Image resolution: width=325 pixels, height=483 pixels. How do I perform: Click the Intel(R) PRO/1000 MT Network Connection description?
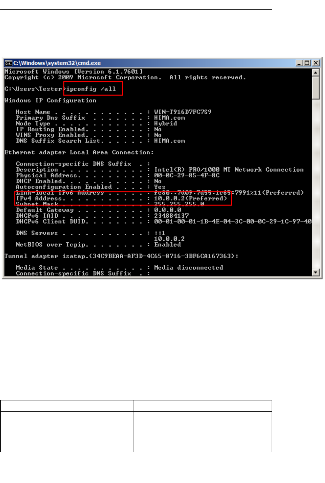click(x=229, y=170)
